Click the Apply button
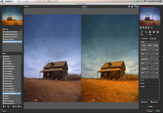Viewport: 163px width, 113px height. point(150,106)
